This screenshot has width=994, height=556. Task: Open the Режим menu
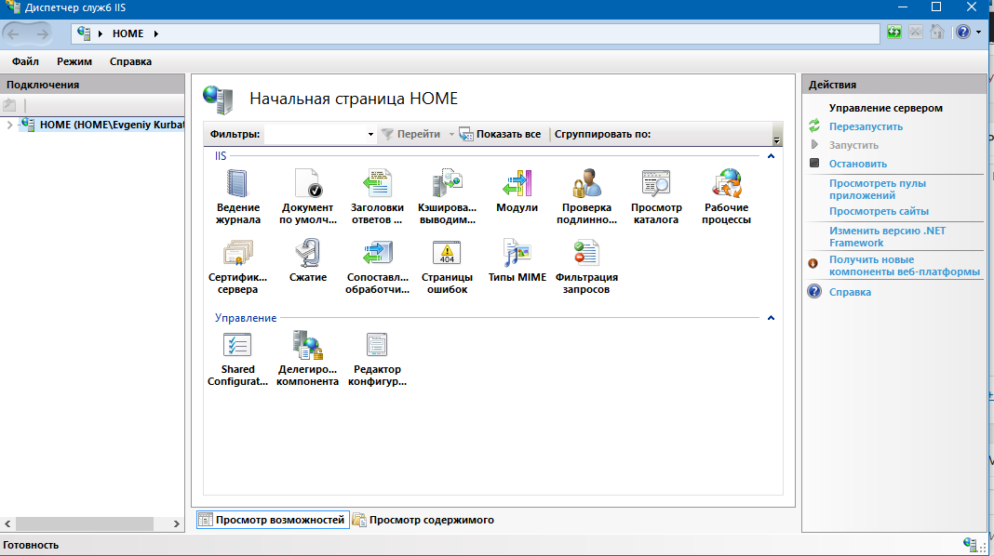74,61
